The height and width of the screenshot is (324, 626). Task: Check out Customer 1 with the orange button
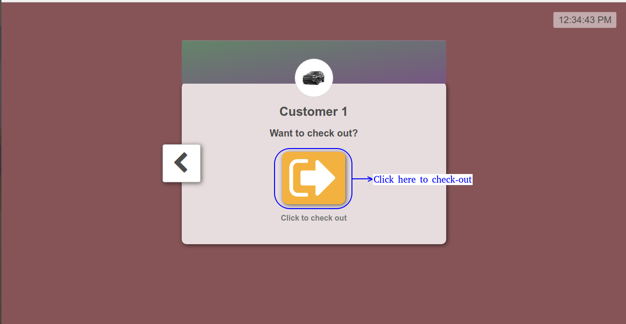click(x=313, y=178)
